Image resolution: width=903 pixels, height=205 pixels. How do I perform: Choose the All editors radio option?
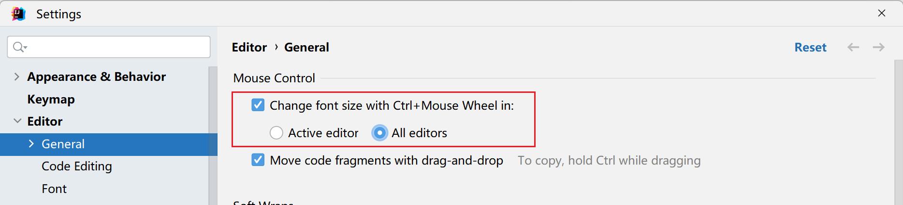pyautogui.click(x=379, y=133)
